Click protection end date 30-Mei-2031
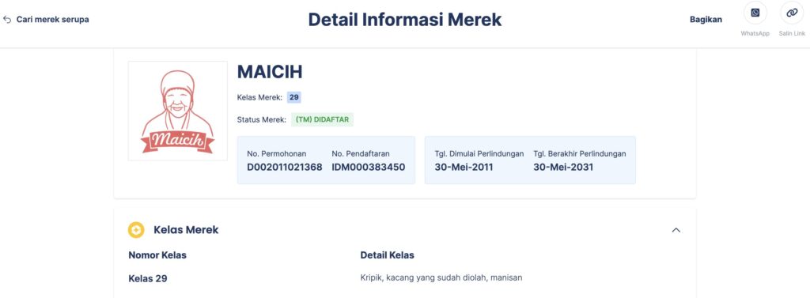 pyautogui.click(x=563, y=168)
